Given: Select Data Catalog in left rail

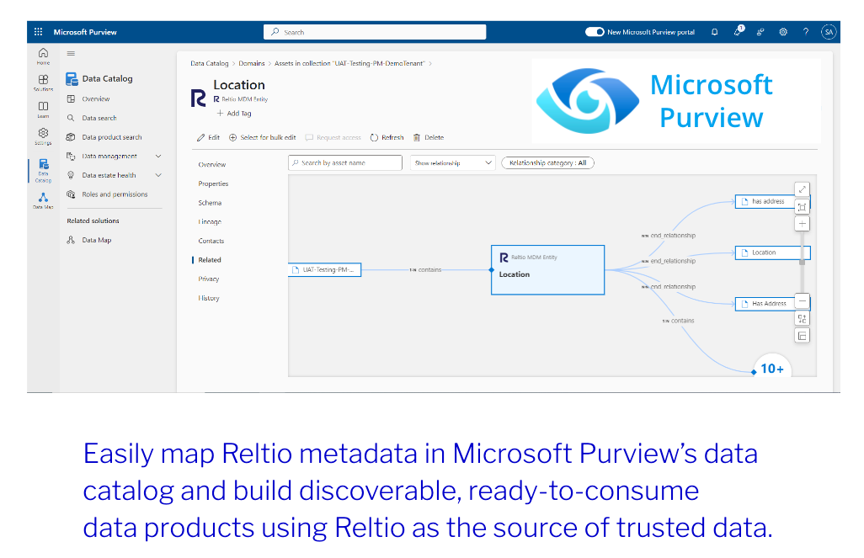Looking at the screenshot, I should pyautogui.click(x=43, y=170).
